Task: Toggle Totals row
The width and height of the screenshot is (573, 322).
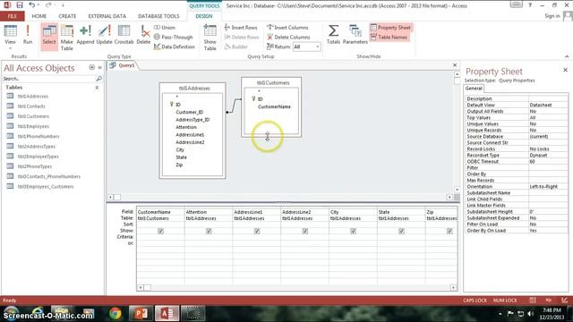Action: [x=333, y=35]
